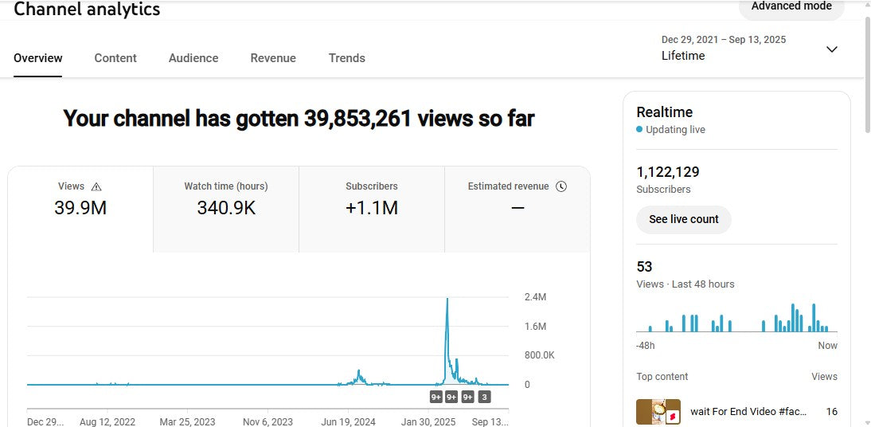Show the Estimated revenue metric card

click(x=518, y=209)
